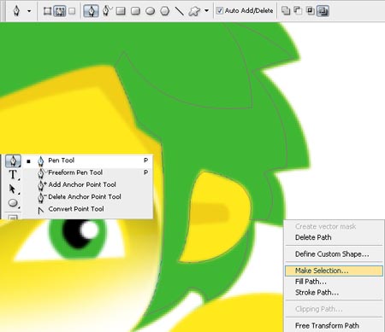Viewport: 385px width, 332px height.
Task: Select Shape Layers mode in options bar
Action: pyautogui.click(x=47, y=11)
